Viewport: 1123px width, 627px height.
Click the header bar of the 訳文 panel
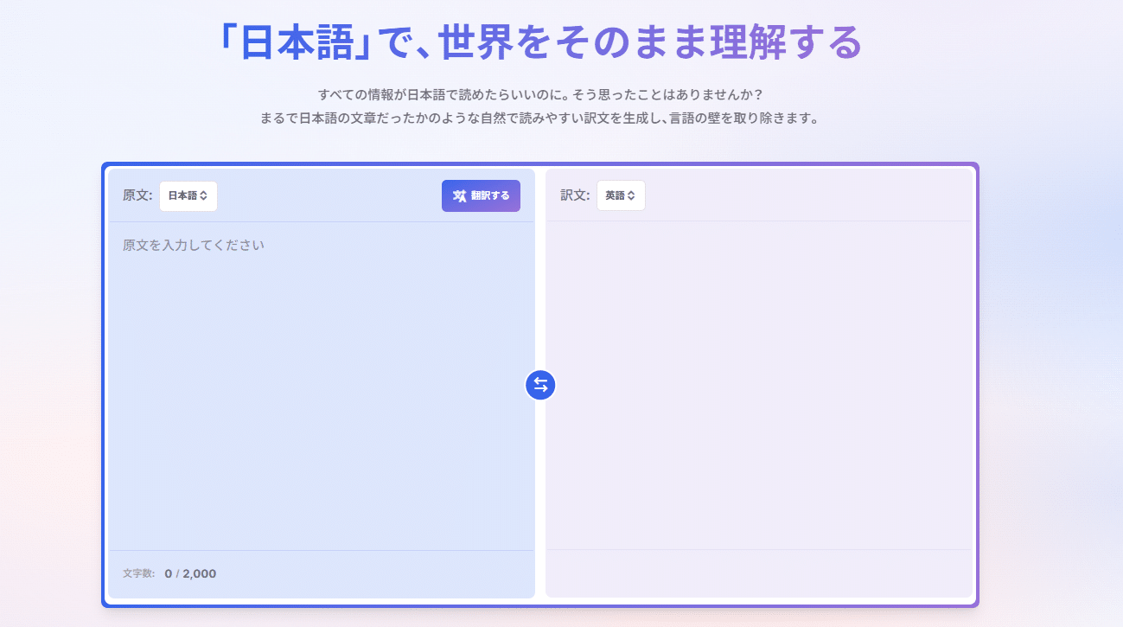click(804, 195)
